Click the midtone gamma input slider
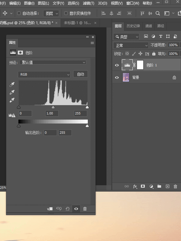This screenshot has height=241, width=181. coord(53,107)
